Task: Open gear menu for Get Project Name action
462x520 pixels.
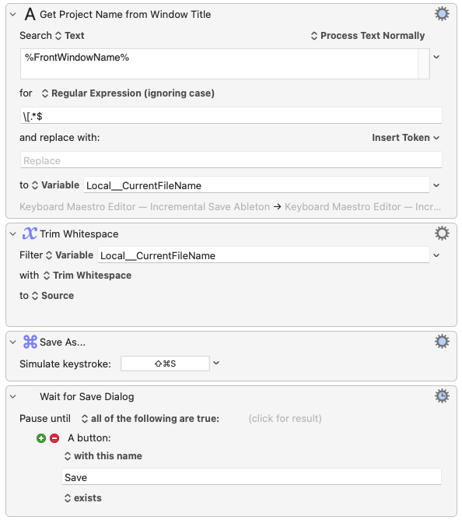Action: (x=442, y=14)
